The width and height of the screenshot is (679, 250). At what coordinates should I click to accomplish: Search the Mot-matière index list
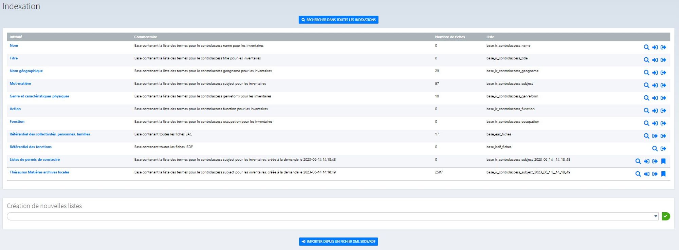coord(646,85)
